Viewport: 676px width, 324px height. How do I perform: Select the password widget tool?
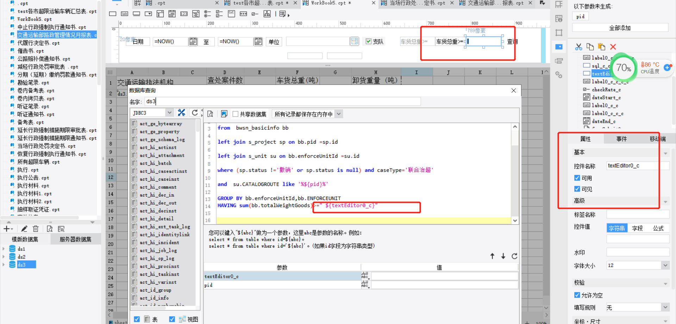tap(243, 14)
